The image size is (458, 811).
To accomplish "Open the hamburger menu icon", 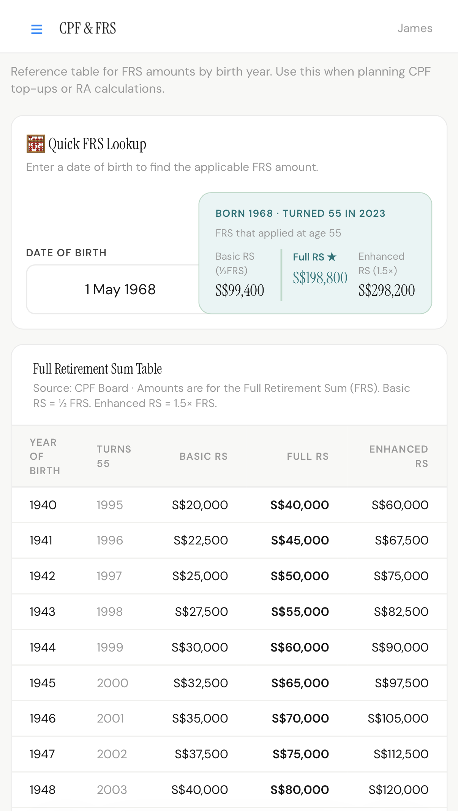I will pyautogui.click(x=36, y=29).
